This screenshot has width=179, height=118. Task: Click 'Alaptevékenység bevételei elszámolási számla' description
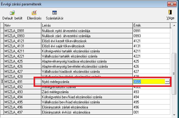coord(87,66)
